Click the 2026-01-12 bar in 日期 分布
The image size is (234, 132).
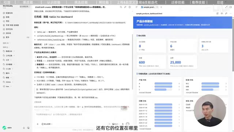[x=163, y=111]
